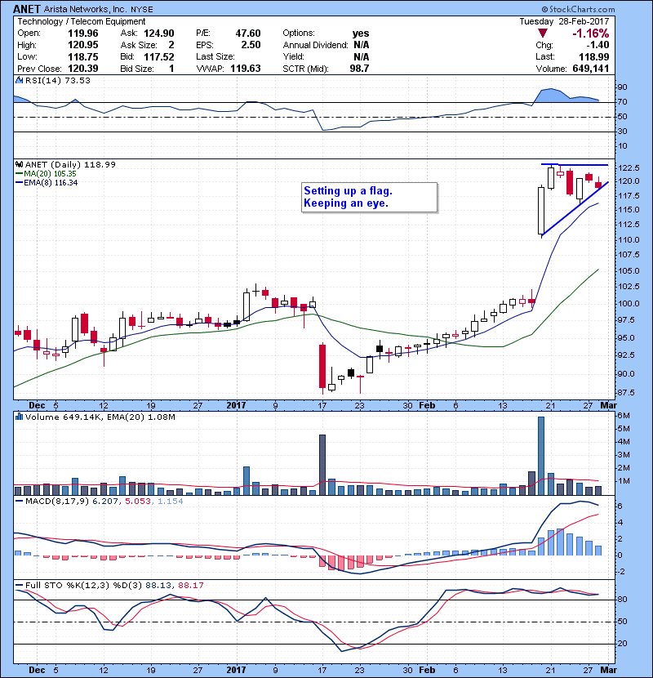
Task: Click the header Volume value 649,141
Action: [591, 69]
